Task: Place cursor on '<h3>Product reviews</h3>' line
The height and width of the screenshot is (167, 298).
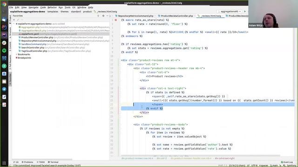Action: point(164,76)
